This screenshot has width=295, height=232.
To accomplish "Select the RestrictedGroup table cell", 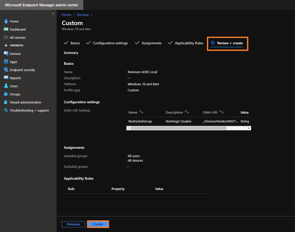I will pos(140,121).
